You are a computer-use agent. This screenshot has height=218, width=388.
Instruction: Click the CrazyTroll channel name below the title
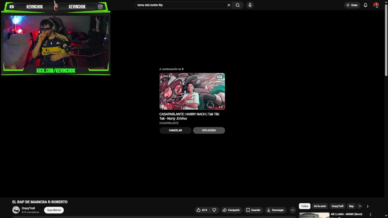tap(28, 208)
